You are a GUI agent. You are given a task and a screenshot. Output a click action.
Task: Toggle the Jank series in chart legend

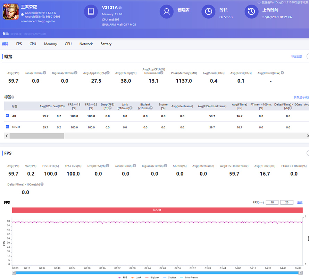click(136, 278)
